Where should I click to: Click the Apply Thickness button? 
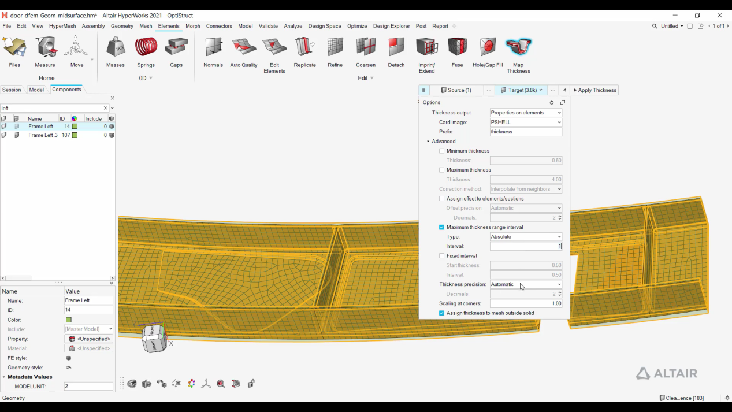[594, 90]
